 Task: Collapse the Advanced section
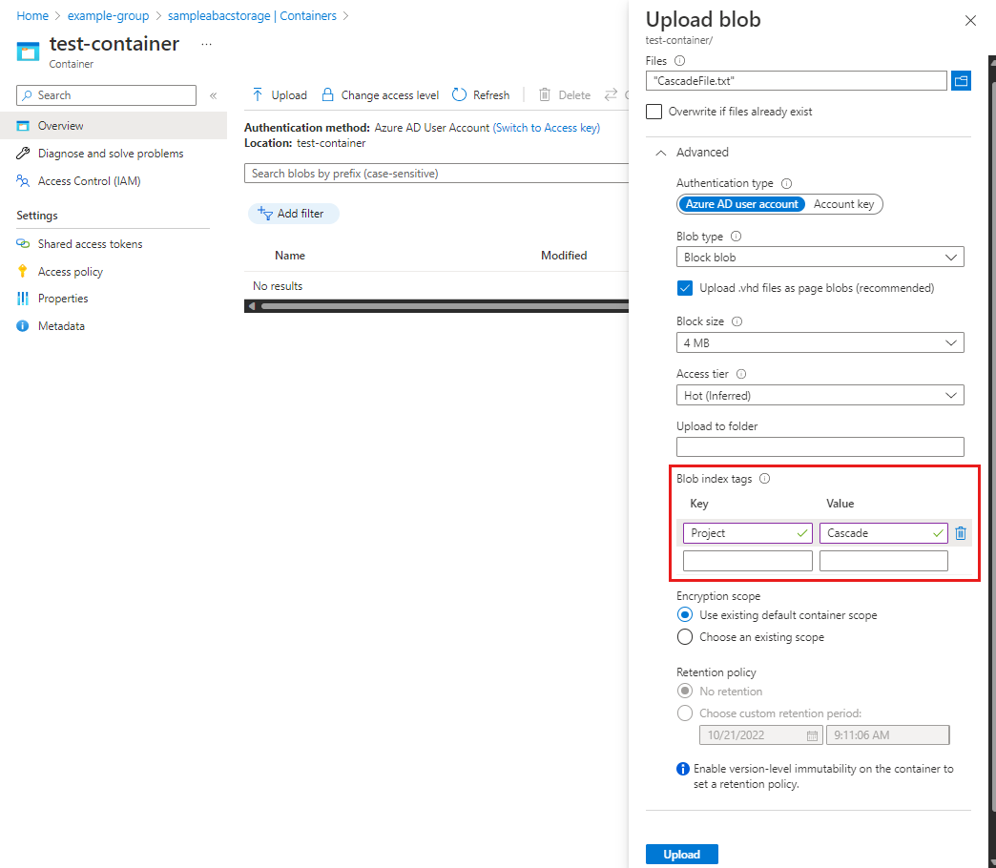(x=659, y=152)
